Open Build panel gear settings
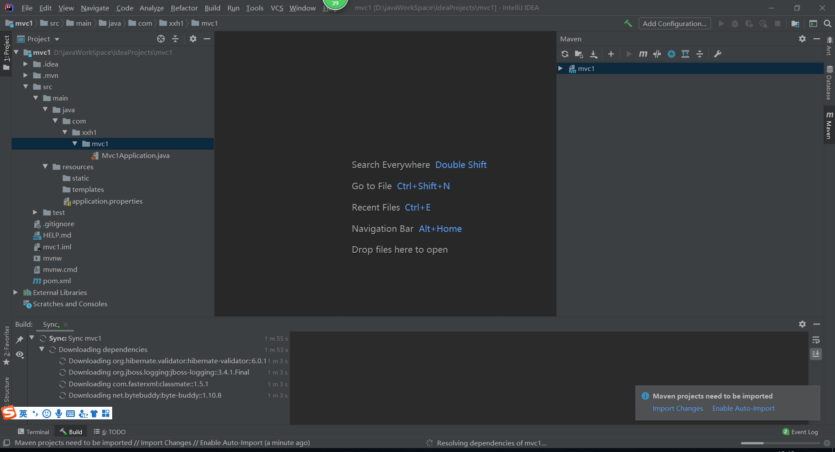 coord(802,324)
